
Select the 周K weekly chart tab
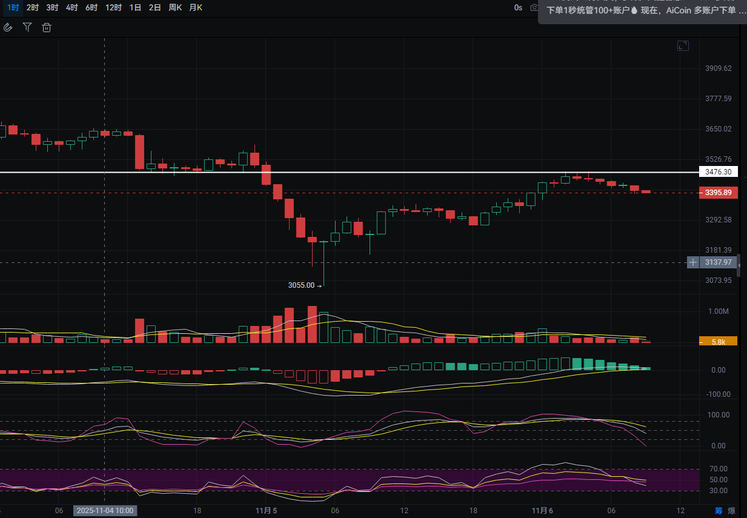point(175,8)
